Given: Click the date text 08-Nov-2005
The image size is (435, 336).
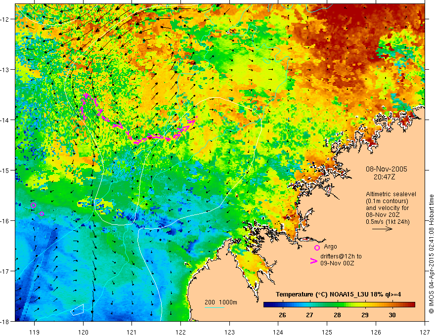Looking at the screenshot, I should click(x=386, y=169).
